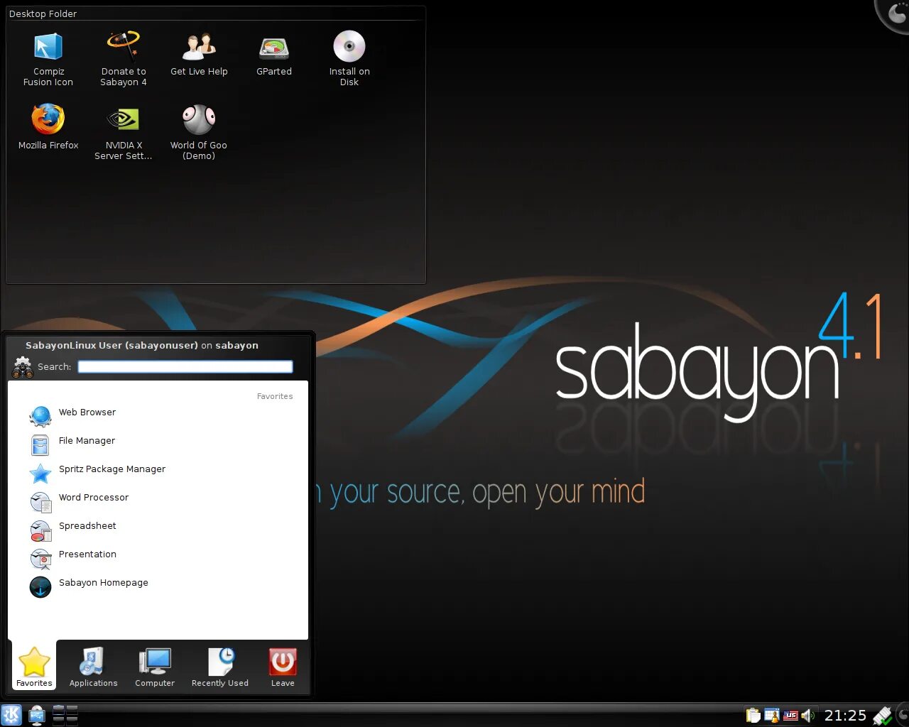This screenshot has width=909, height=727.
Task: Launch Install on Disk
Action: (x=349, y=59)
